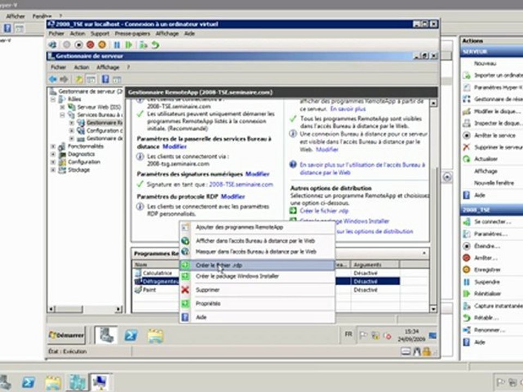Collapse the Programmes RemoteApp panel arrow

click(424, 253)
